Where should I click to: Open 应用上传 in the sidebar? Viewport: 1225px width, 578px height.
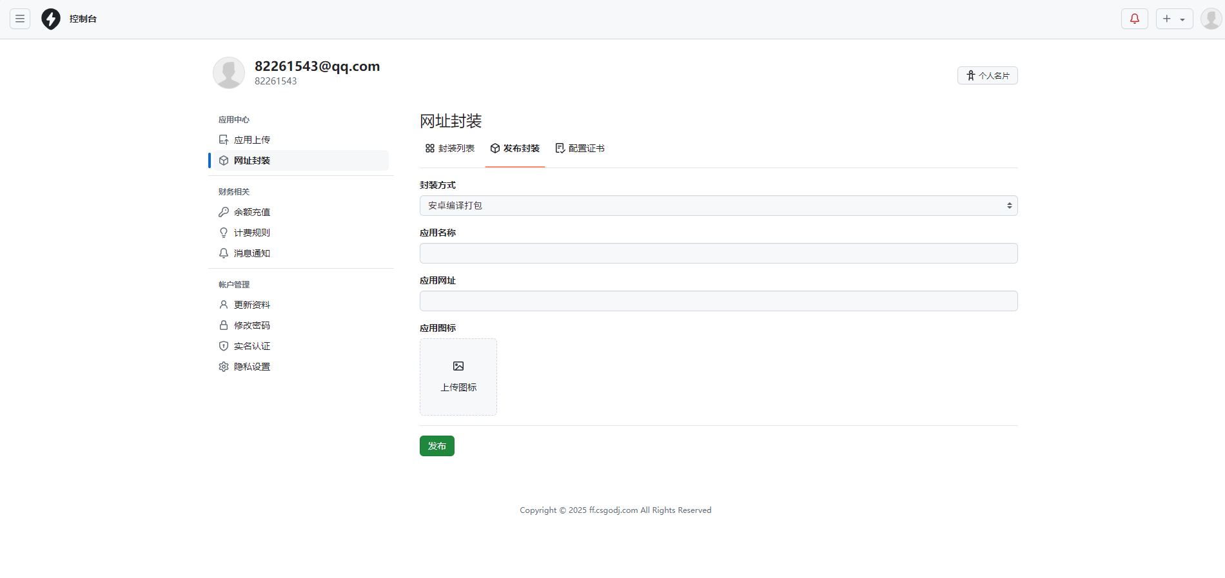[x=251, y=140]
